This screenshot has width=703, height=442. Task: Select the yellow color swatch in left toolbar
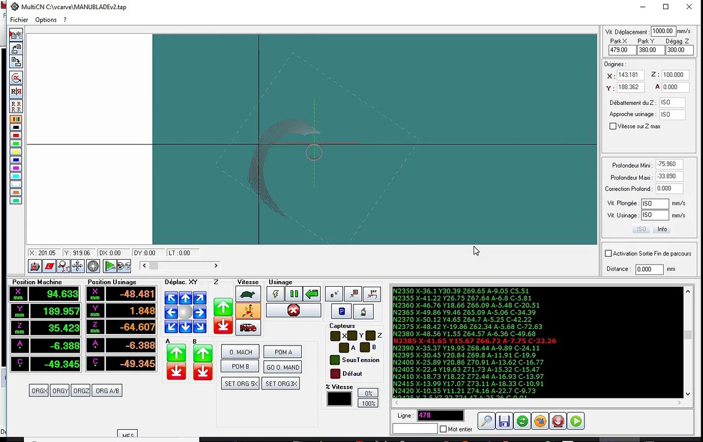tap(16, 152)
